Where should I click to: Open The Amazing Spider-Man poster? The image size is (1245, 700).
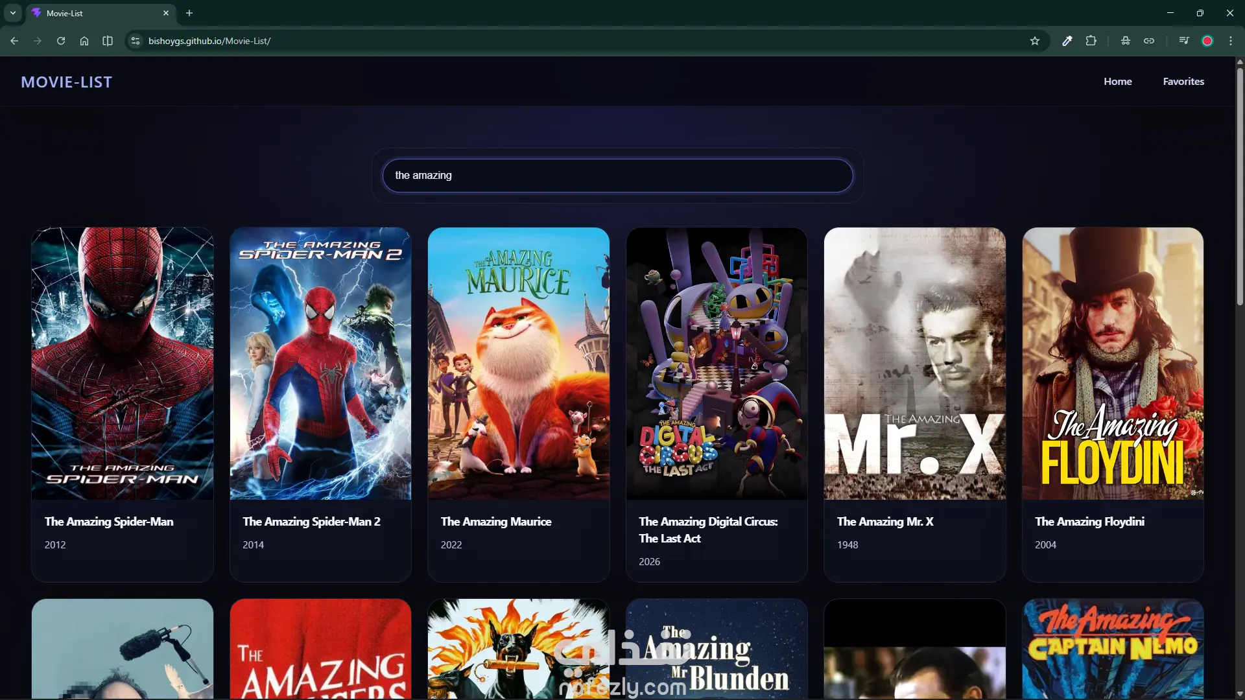click(123, 364)
